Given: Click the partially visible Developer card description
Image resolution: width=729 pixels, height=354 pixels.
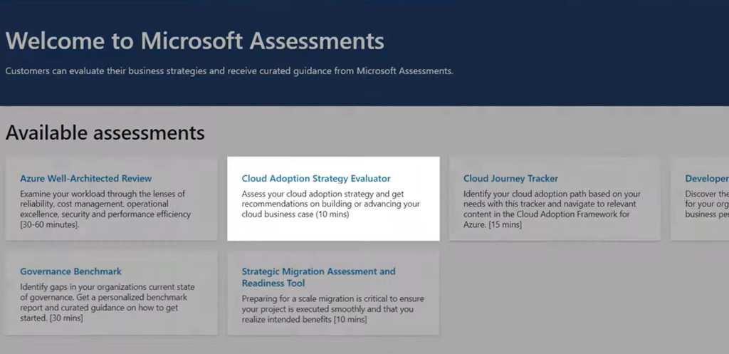Looking at the screenshot, I should coord(707,204).
